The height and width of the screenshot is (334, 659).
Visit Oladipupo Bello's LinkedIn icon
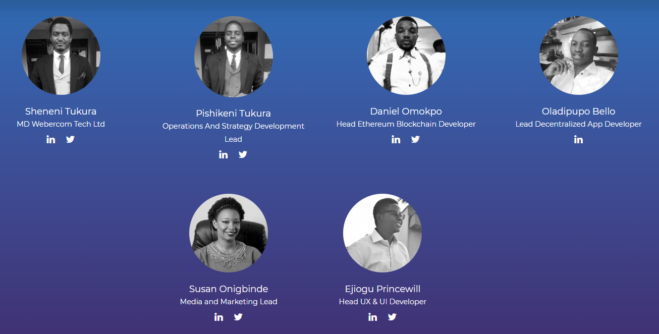pos(579,139)
